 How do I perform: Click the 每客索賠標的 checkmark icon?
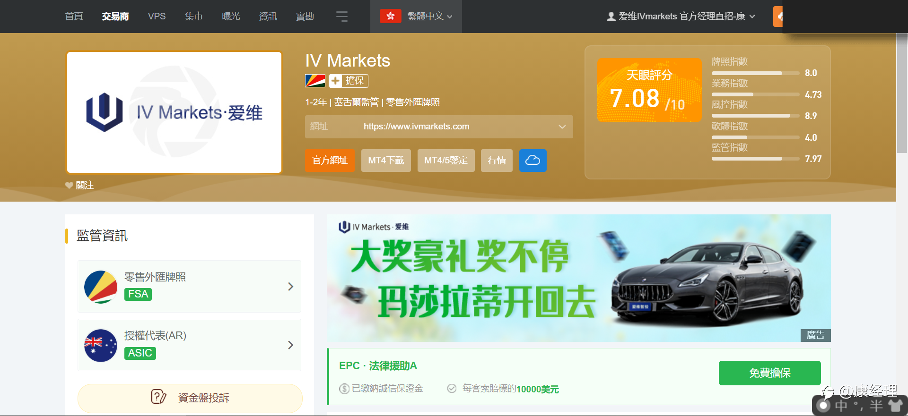point(452,388)
